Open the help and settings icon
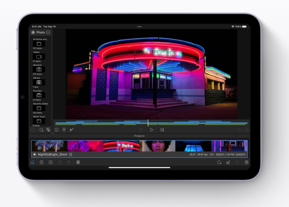Image resolution: width=289 pixels, height=207 pixels. [x=247, y=162]
